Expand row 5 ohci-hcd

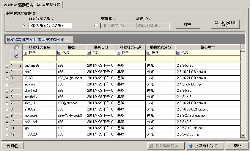7,91
